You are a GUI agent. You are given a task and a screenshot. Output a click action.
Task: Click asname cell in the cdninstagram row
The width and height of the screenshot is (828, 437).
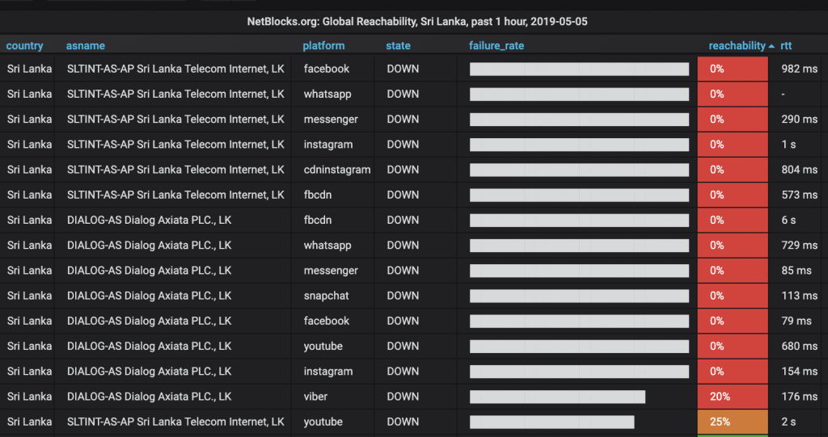coord(175,170)
